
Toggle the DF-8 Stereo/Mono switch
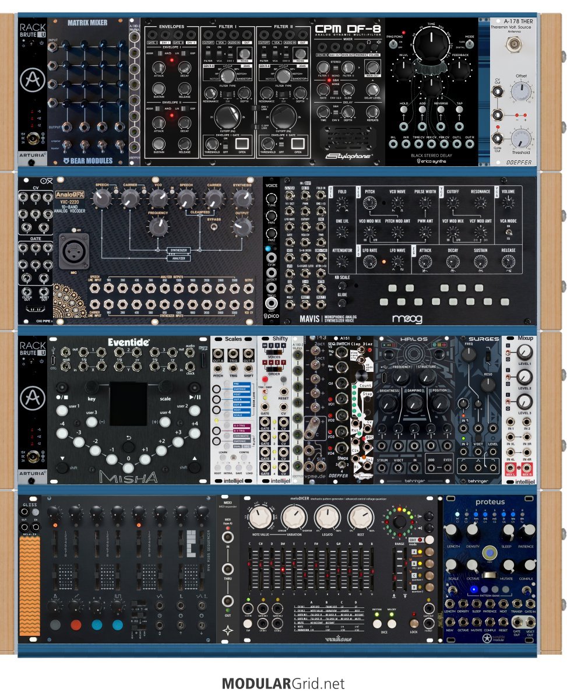point(336,69)
